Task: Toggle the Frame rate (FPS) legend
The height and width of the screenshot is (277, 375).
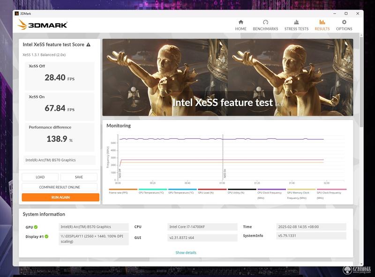Action: (x=123, y=191)
